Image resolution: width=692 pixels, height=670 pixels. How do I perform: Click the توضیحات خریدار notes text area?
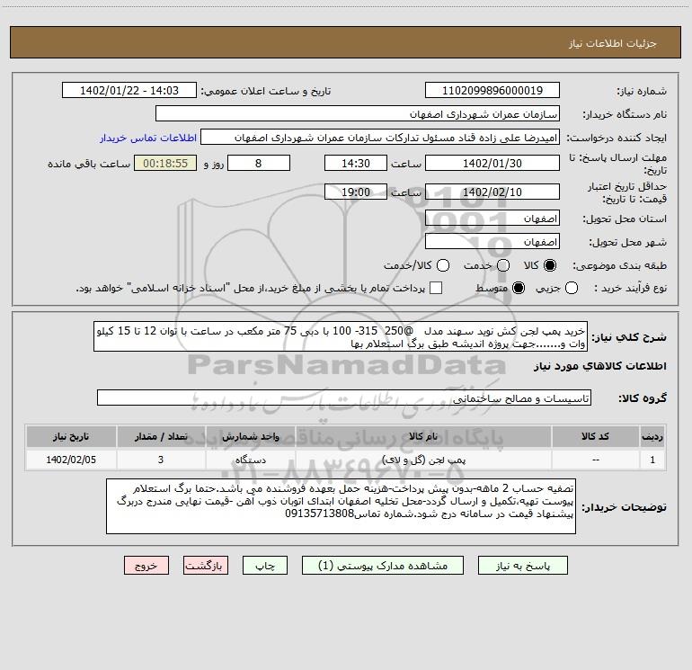(x=342, y=506)
